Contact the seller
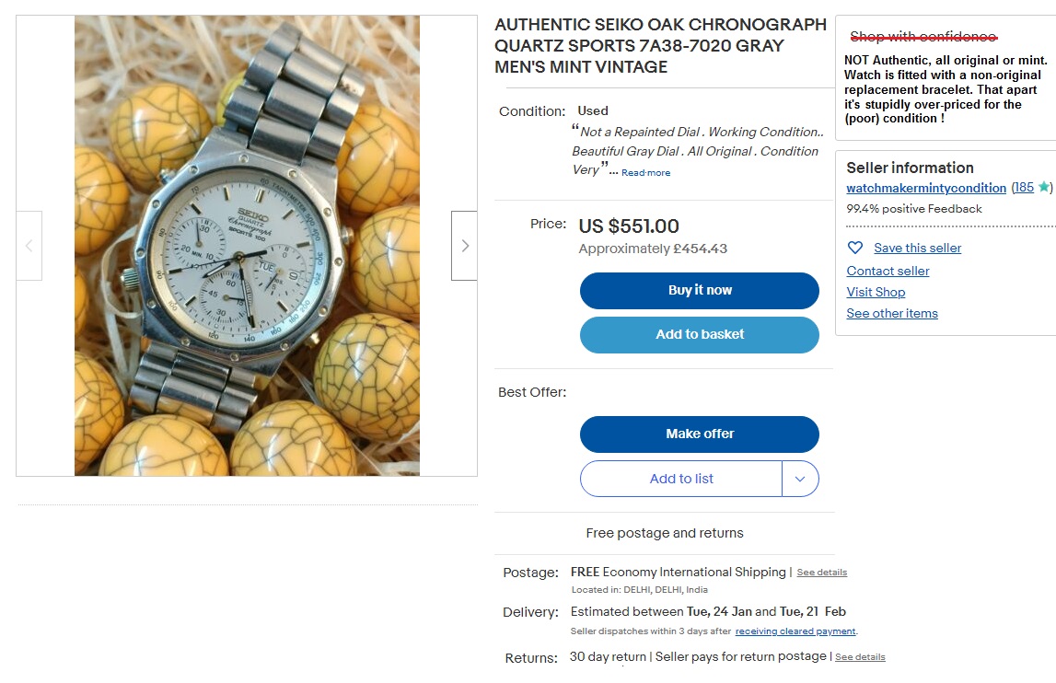Viewport: 1056px width, 683px height. (x=888, y=271)
